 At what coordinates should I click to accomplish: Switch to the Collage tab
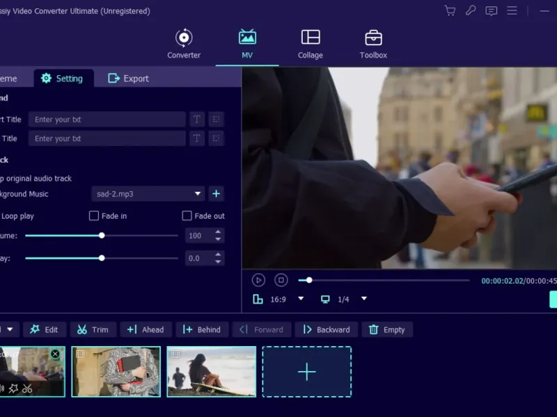pyautogui.click(x=311, y=44)
